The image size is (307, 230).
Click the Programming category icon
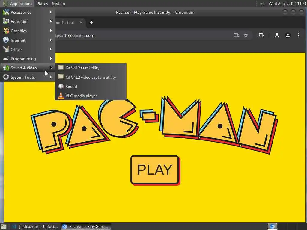[x=6, y=58]
